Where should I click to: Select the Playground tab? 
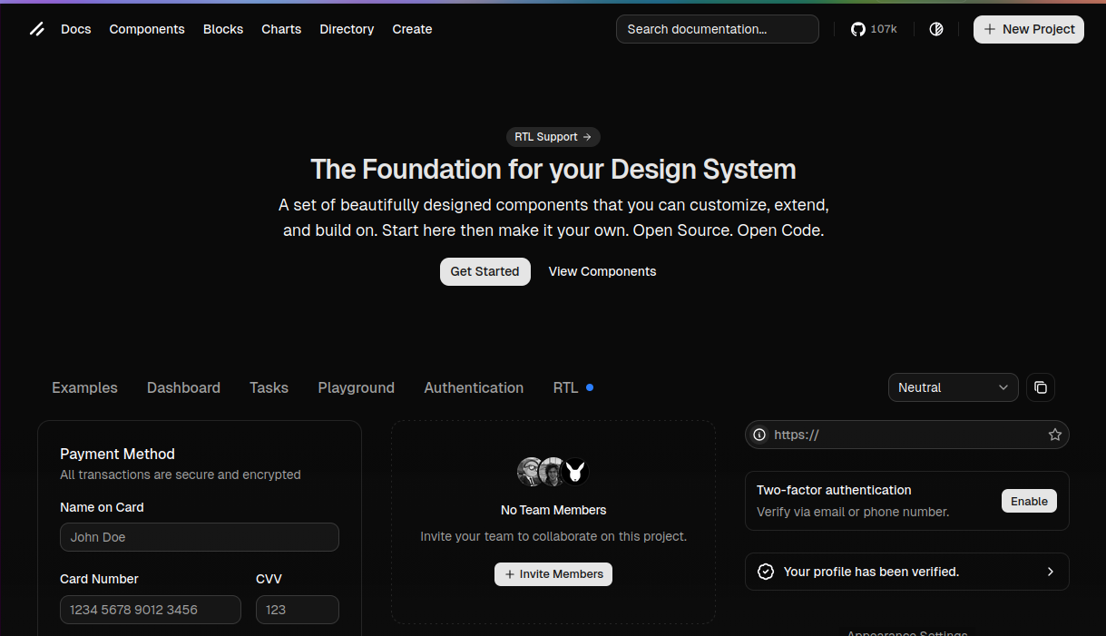(356, 387)
